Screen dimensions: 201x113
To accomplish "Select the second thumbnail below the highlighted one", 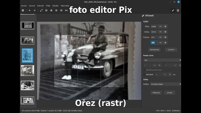I will pyautogui.click(x=27, y=85).
